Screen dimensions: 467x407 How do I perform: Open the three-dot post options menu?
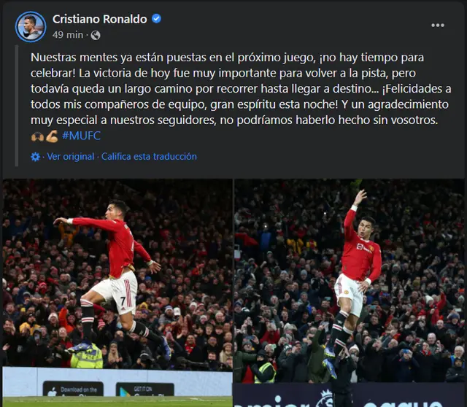point(438,26)
